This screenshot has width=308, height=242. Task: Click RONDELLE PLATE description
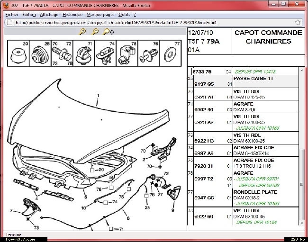coord(255,192)
